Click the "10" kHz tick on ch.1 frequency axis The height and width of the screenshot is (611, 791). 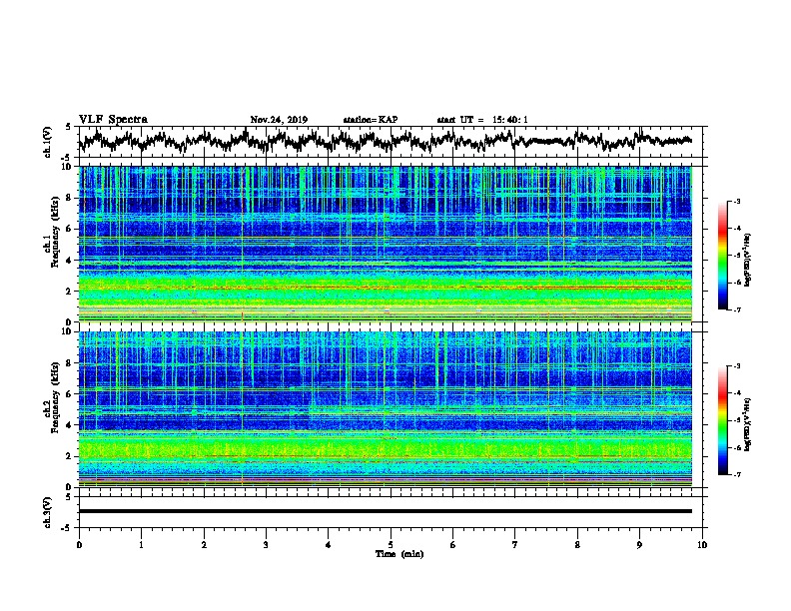click(x=67, y=167)
